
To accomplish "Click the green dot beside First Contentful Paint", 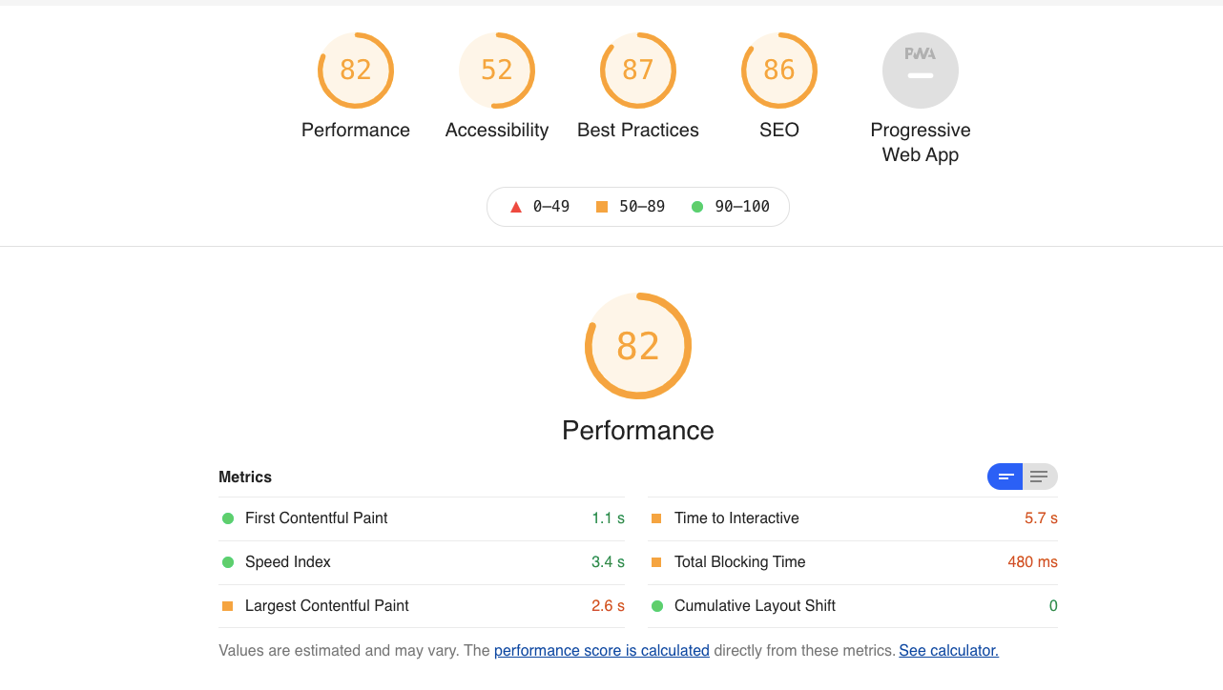I will pyautogui.click(x=228, y=517).
